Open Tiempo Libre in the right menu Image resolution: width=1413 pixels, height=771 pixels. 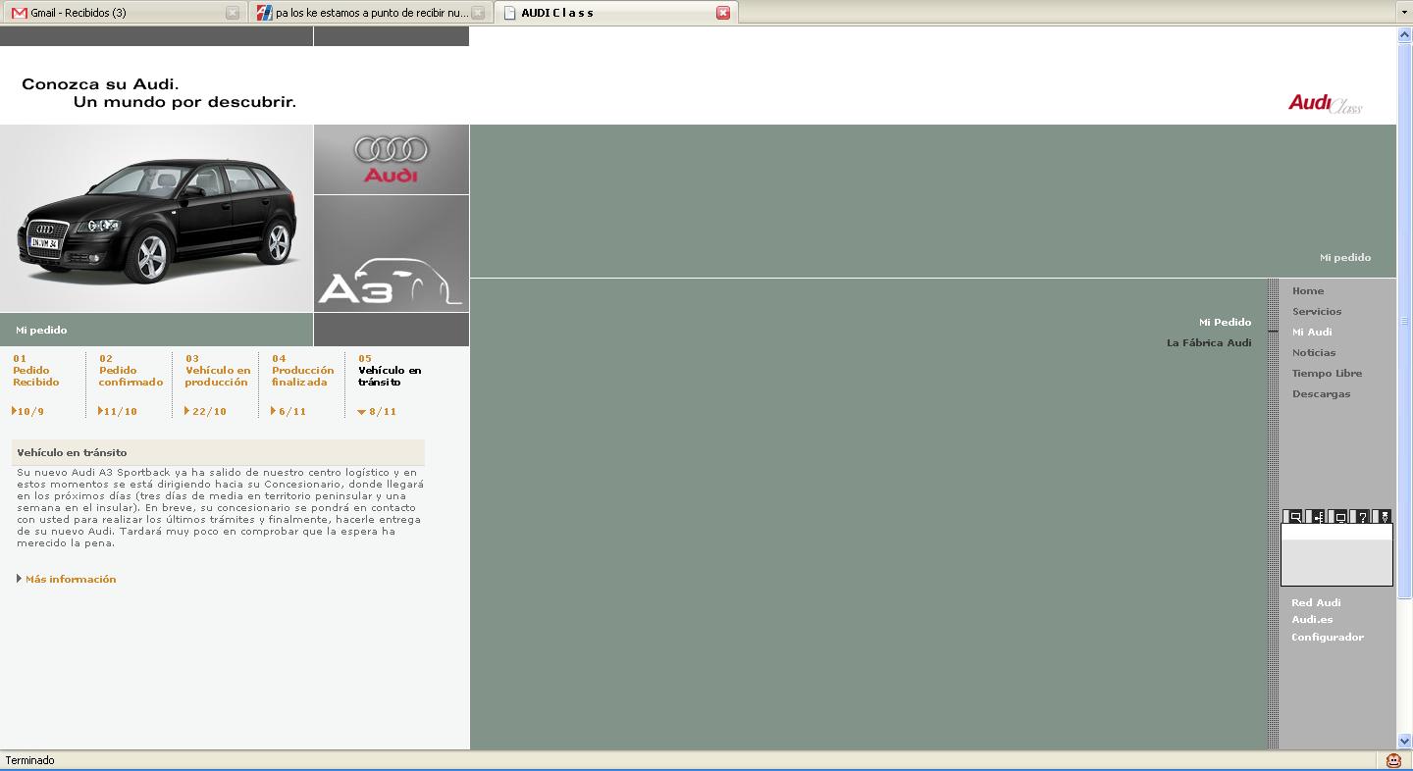click(1327, 373)
